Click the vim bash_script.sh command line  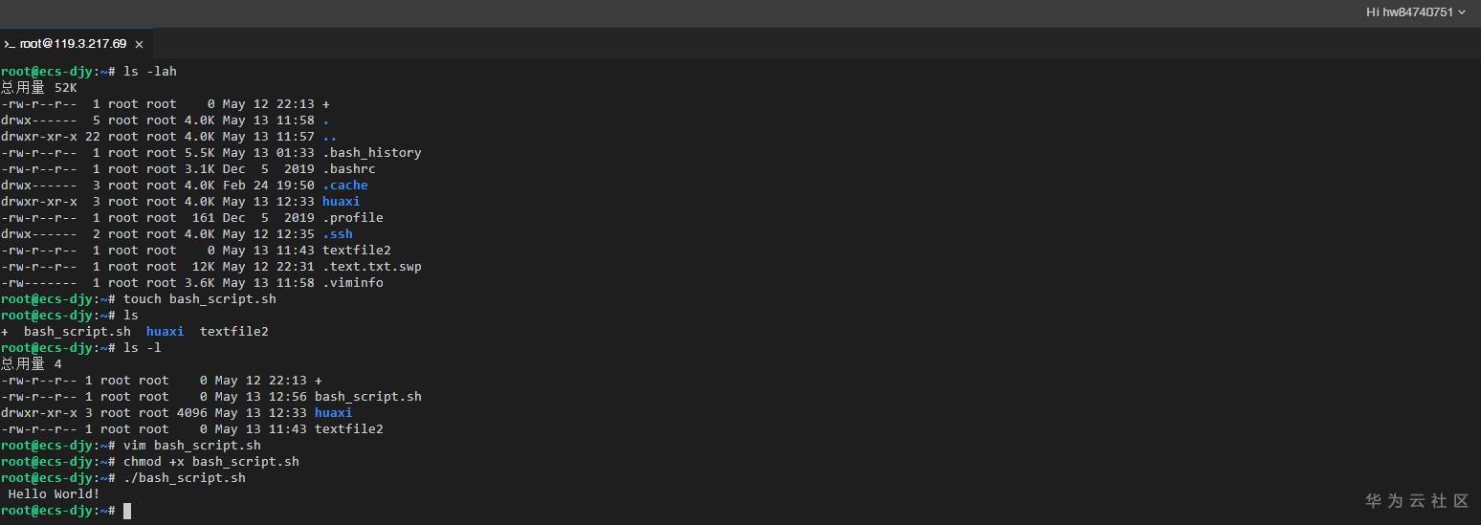[192, 446]
